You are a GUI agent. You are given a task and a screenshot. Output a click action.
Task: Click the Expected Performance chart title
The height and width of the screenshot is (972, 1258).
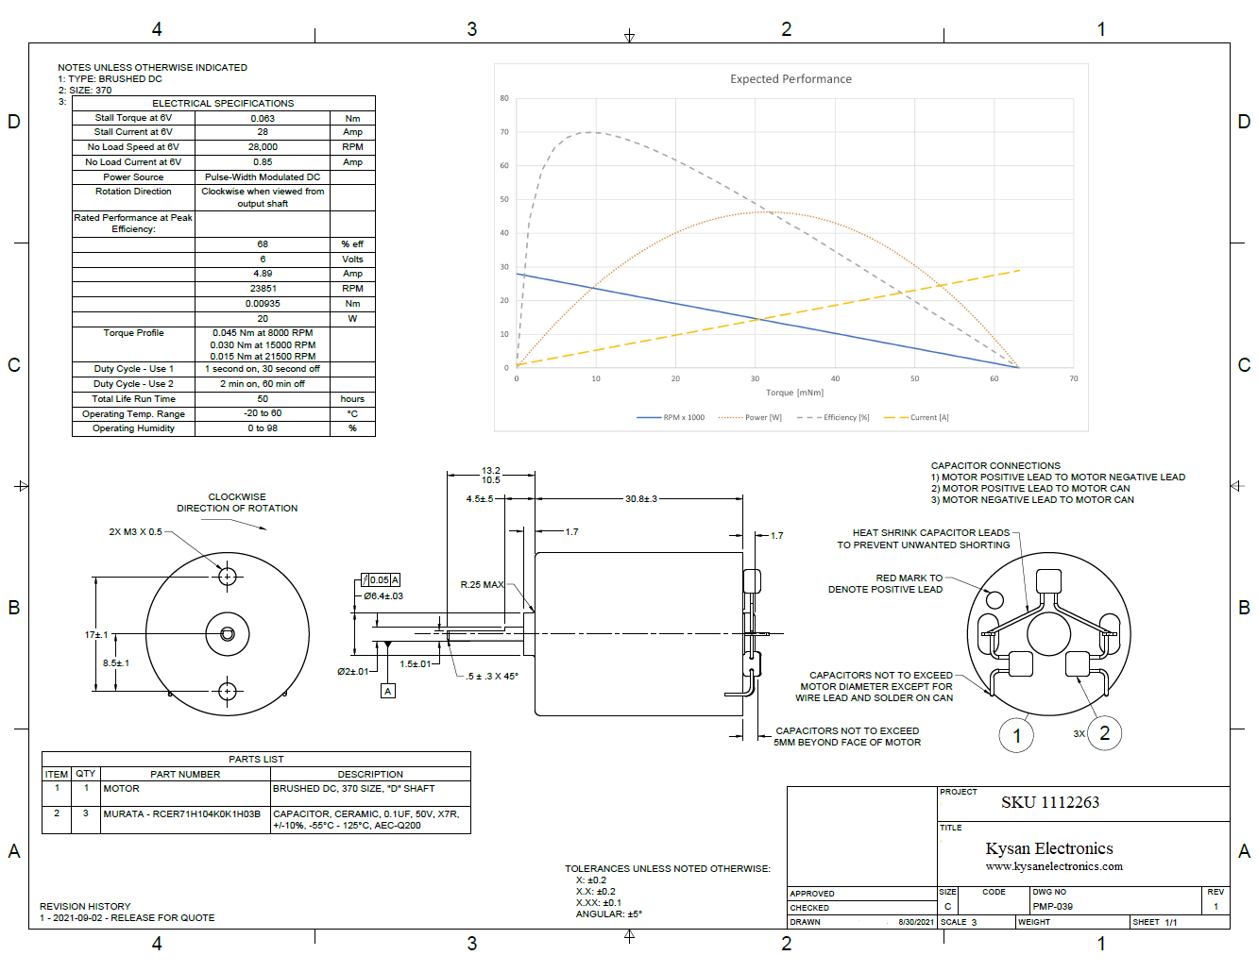[x=790, y=79]
